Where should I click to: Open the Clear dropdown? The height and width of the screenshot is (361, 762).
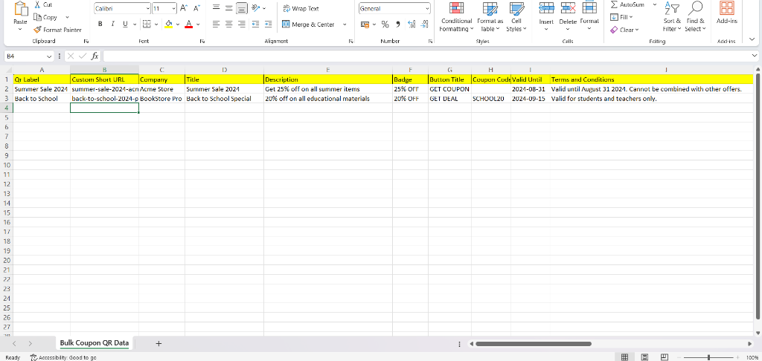[624, 30]
